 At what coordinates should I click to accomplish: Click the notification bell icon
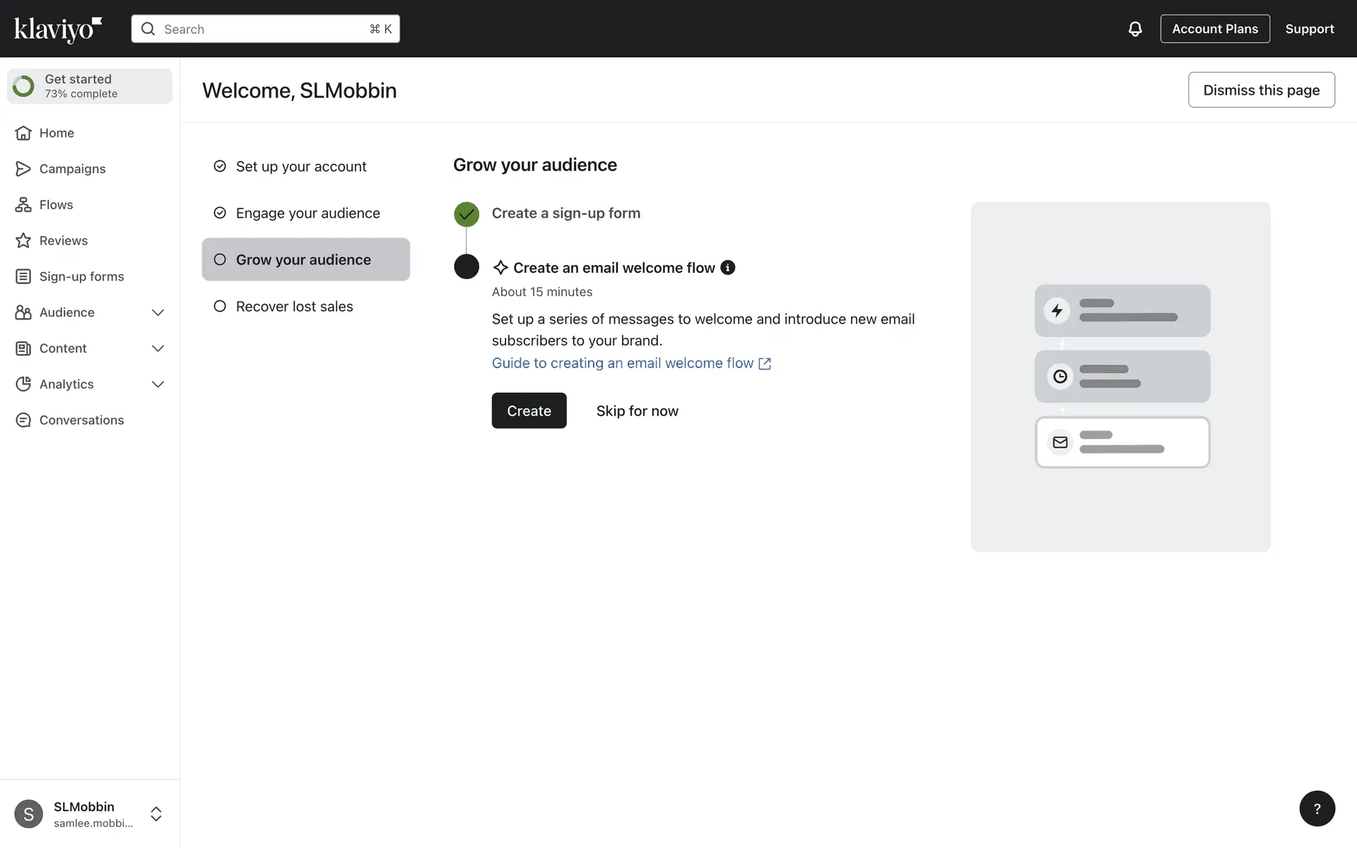click(1134, 29)
